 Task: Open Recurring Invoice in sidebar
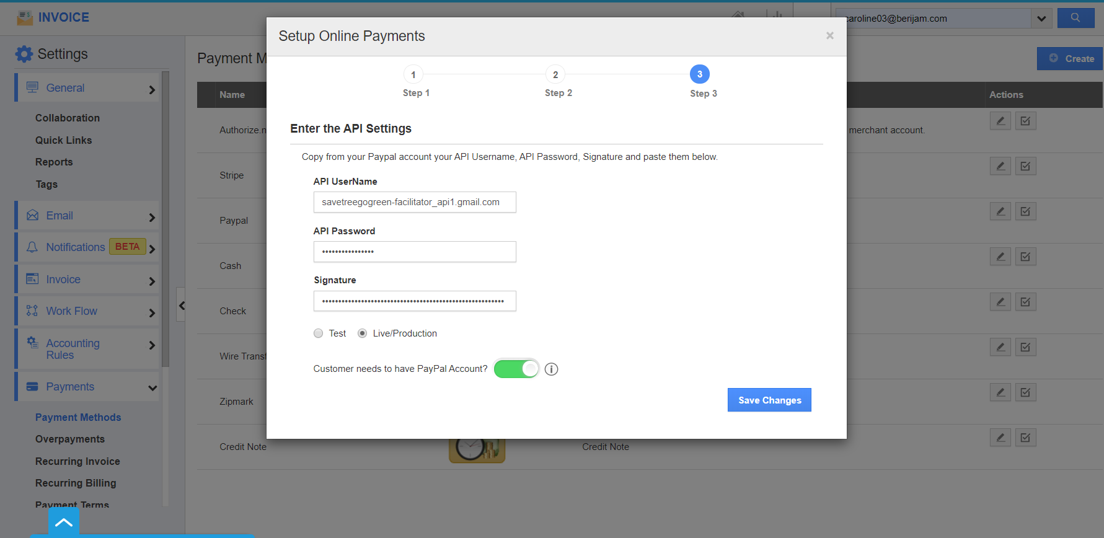click(77, 461)
